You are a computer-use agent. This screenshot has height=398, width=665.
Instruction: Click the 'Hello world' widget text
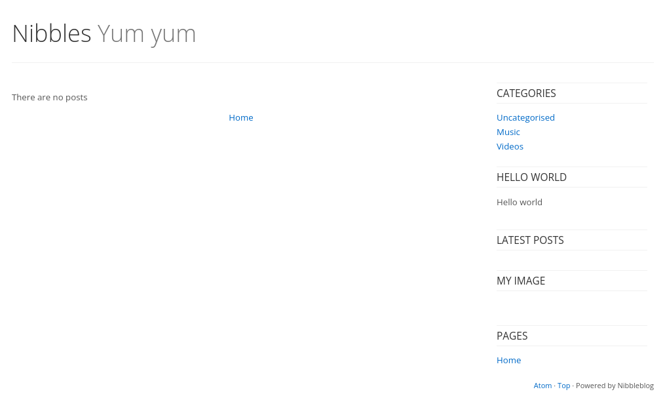coord(519,203)
